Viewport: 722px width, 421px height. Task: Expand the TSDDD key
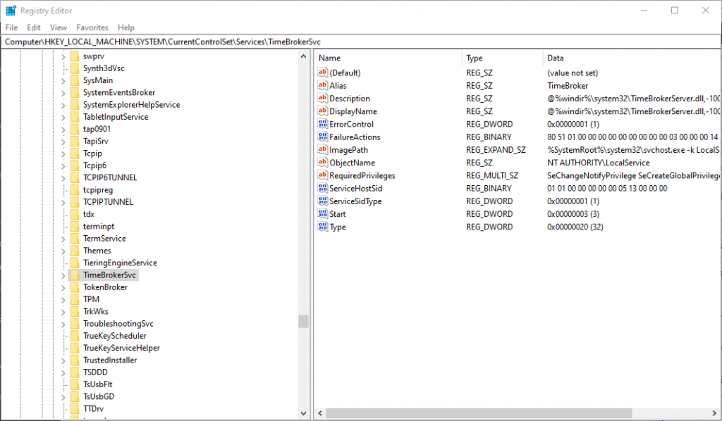(x=63, y=372)
